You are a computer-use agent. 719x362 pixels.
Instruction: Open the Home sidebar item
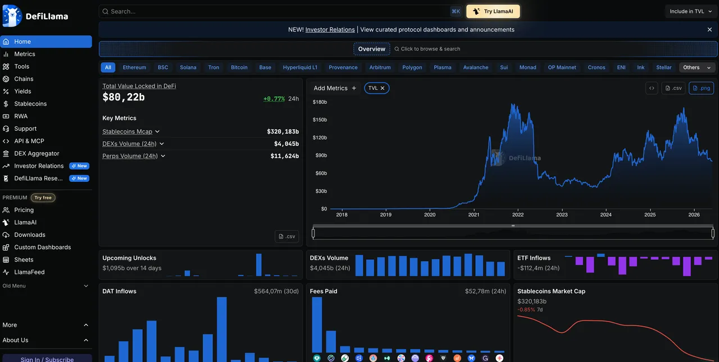pyautogui.click(x=46, y=42)
